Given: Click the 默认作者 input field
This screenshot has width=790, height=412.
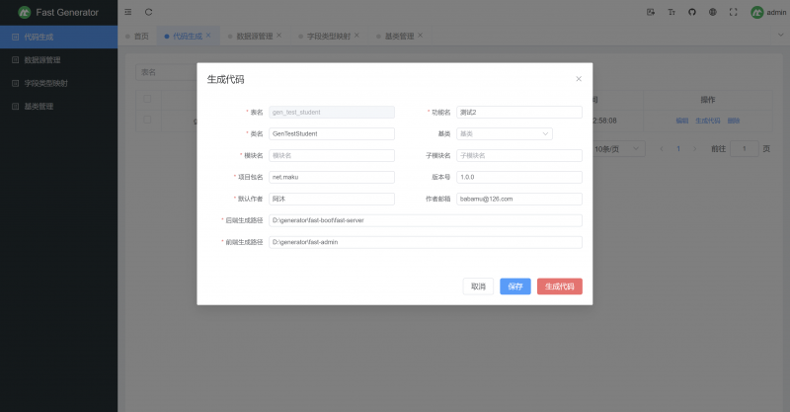Looking at the screenshot, I should click(x=332, y=199).
